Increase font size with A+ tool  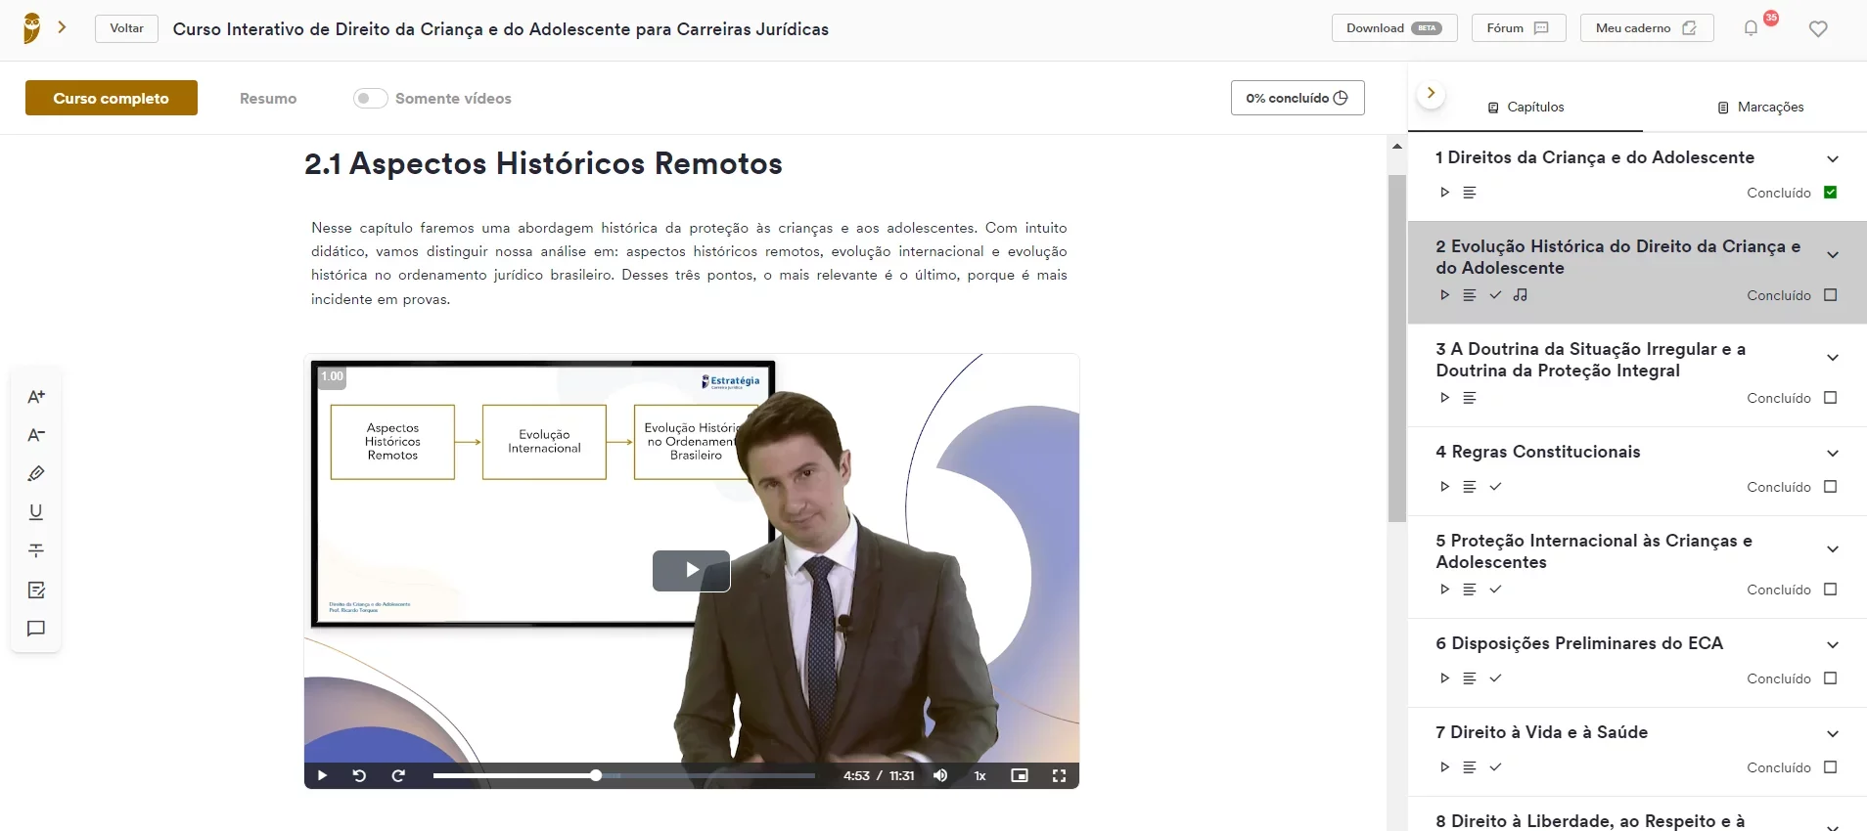pyautogui.click(x=36, y=396)
